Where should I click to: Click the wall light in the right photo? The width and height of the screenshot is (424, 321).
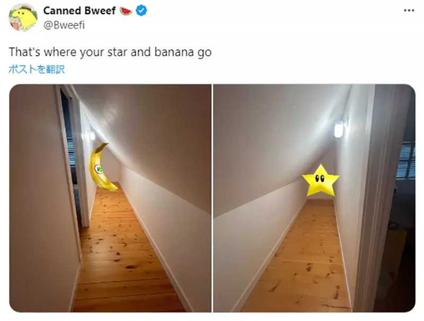tap(339, 129)
